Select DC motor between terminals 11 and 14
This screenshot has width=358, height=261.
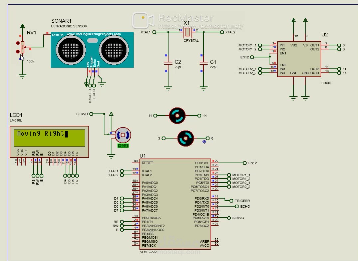177,116
